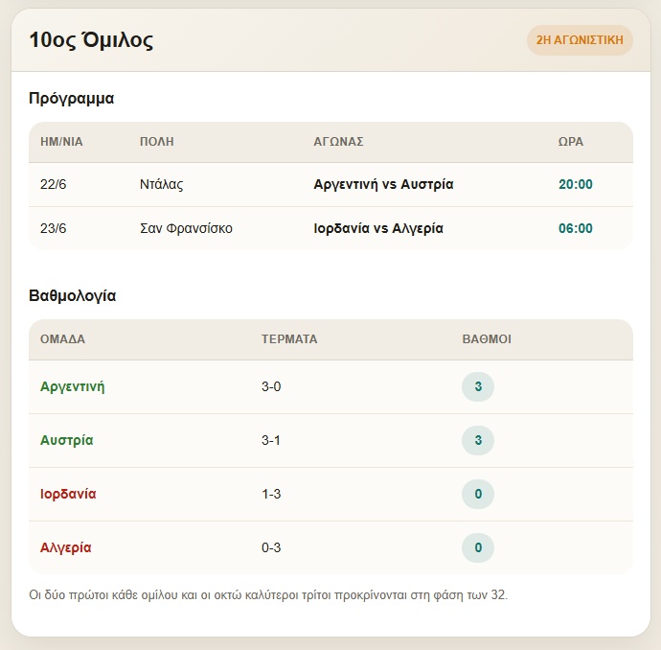The width and height of the screenshot is (661, 650).
Task: Select team Αργεντινή in standings
Action: 73,386
